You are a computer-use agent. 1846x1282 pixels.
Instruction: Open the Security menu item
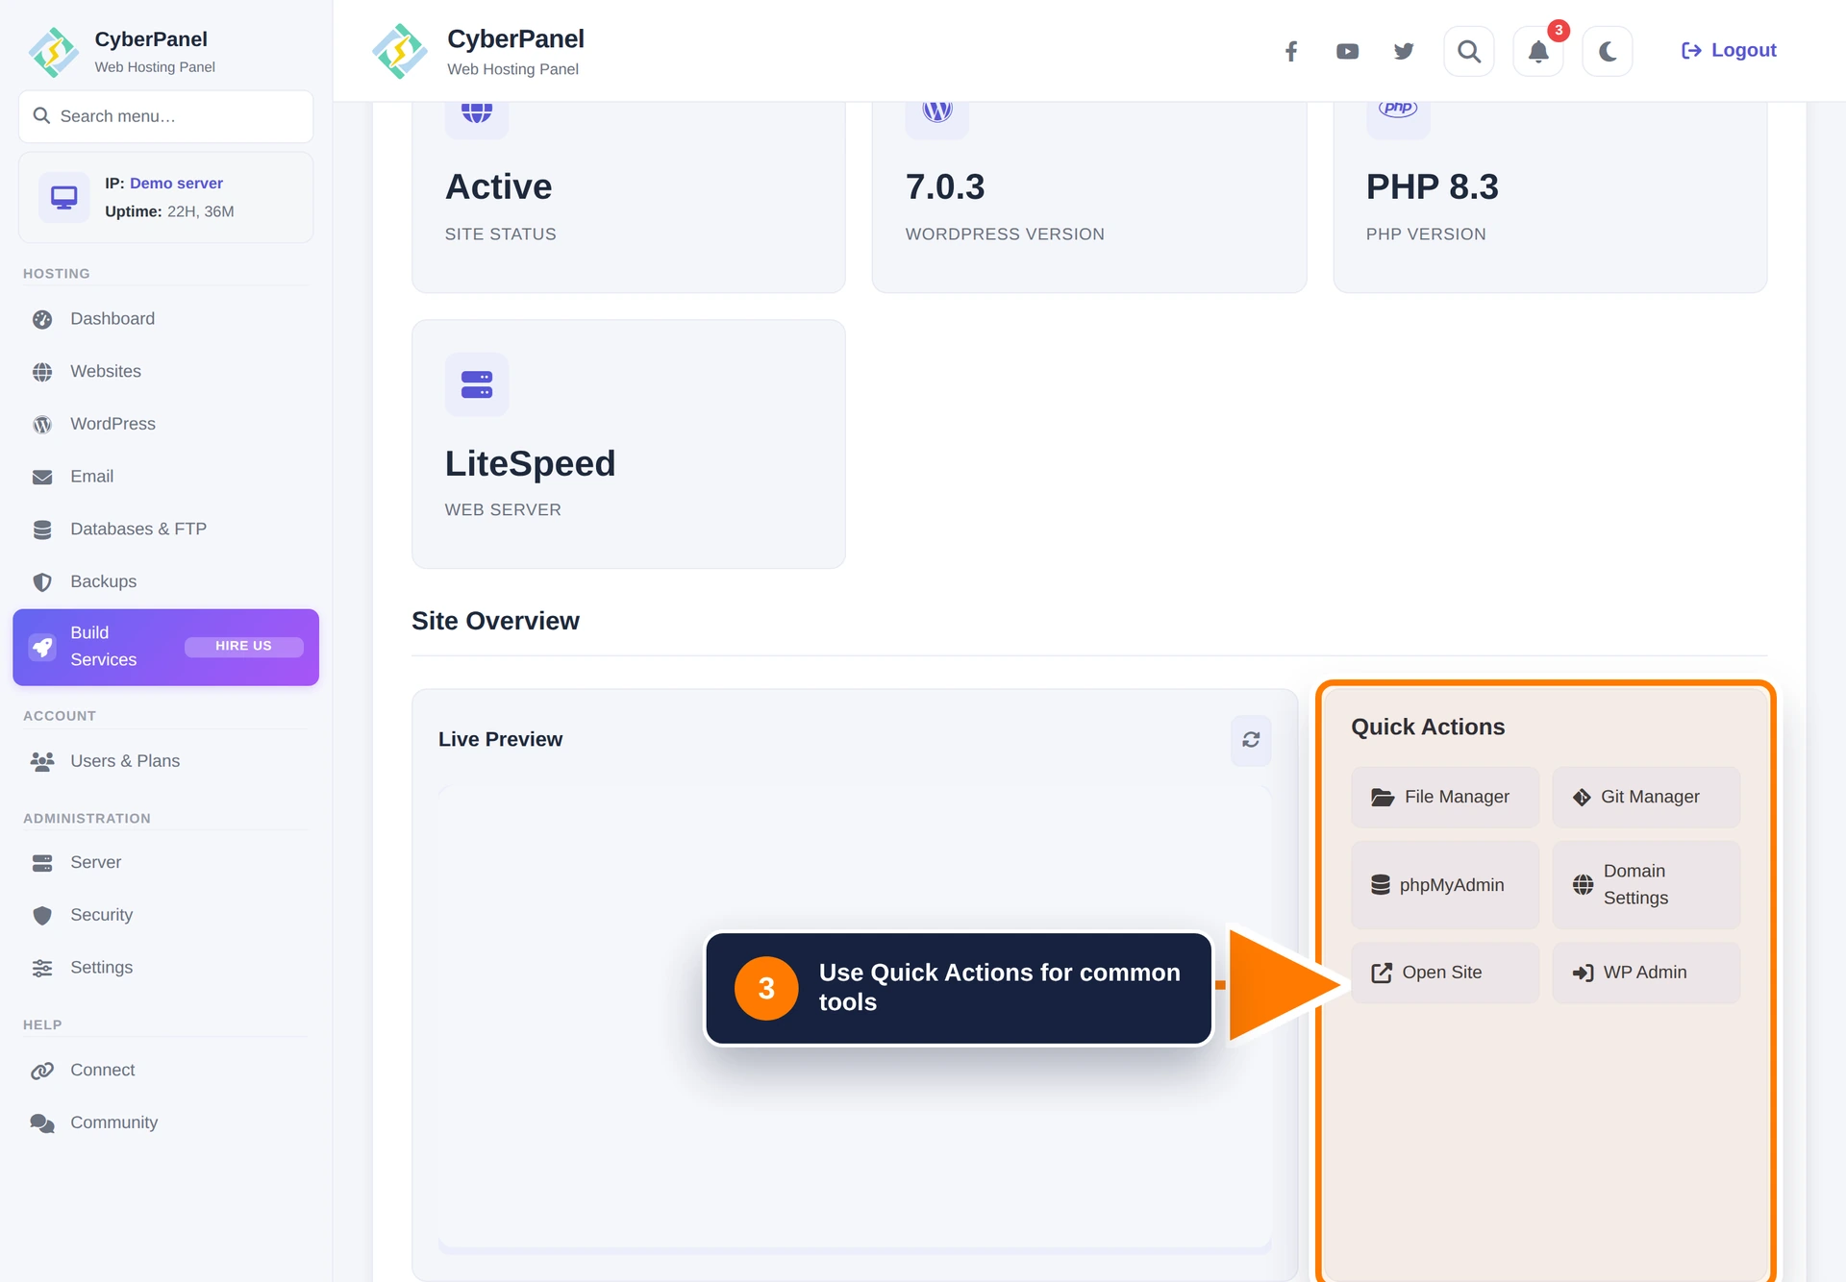pos(166,915)
